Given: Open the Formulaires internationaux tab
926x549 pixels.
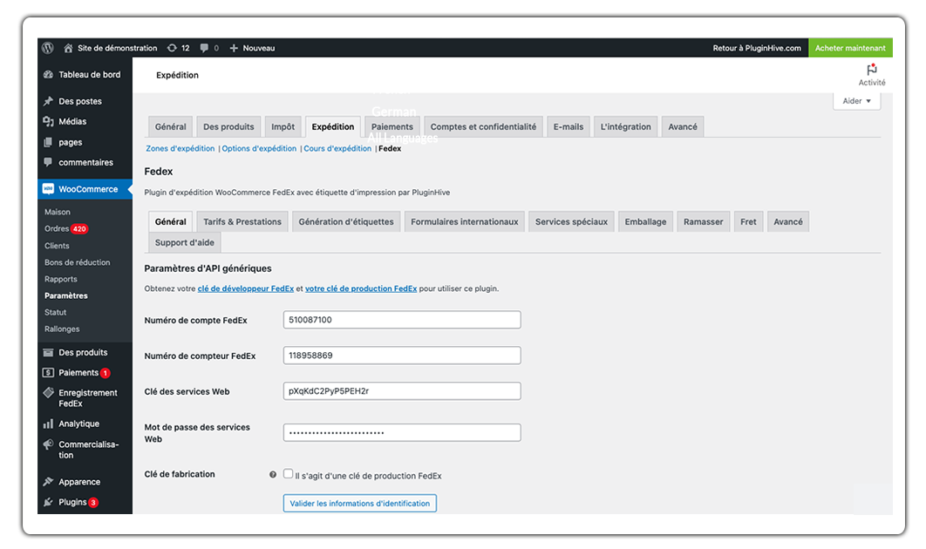Looking at the screenshot, I should (465, 222).
